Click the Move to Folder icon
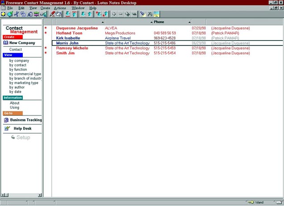The width and height of the screenshot is (284, 206). 59,14
